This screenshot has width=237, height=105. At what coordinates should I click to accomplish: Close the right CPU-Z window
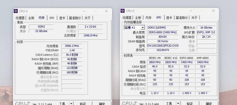pyautogui.click(x=213, y=11)
